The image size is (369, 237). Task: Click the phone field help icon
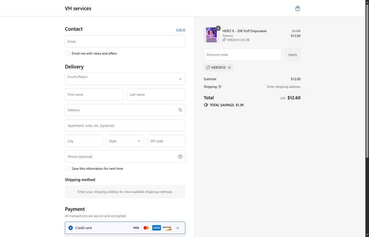[180, 156]
